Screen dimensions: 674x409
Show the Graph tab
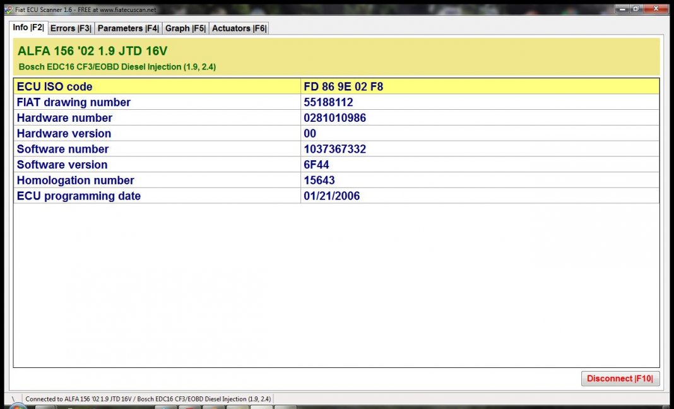(185, 28)
